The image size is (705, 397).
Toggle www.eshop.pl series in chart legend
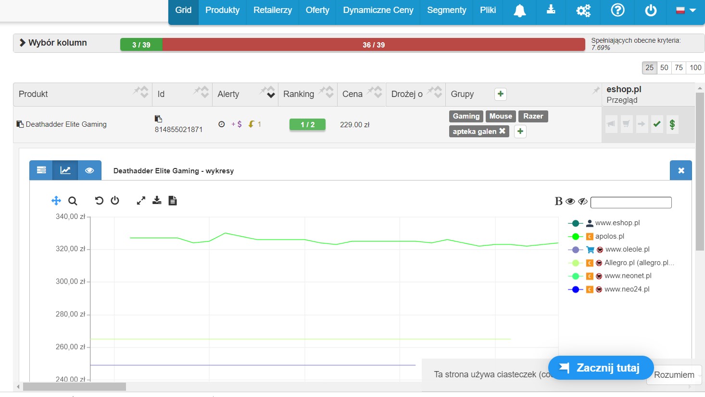tap(617, 223)
